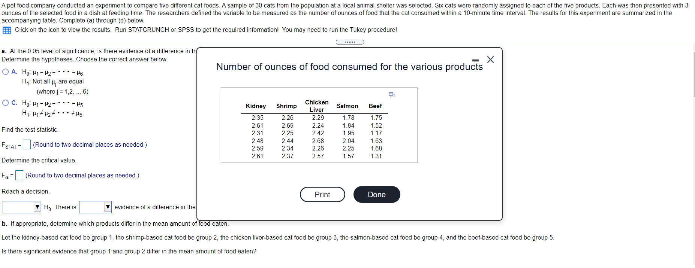Click the Print button in the dialog
695x268 pixels.
tap(322, 194)
